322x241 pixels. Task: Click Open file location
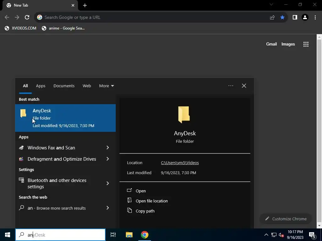click(152, 201)
